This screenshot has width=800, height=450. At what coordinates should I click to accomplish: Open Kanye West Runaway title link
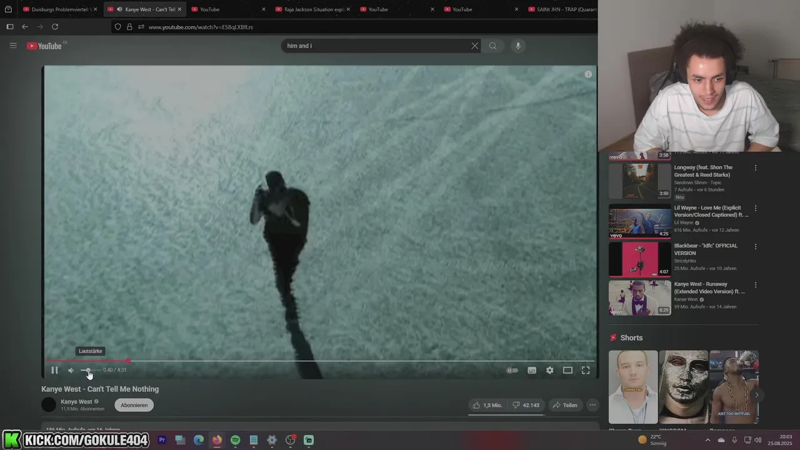coord(709,287)
